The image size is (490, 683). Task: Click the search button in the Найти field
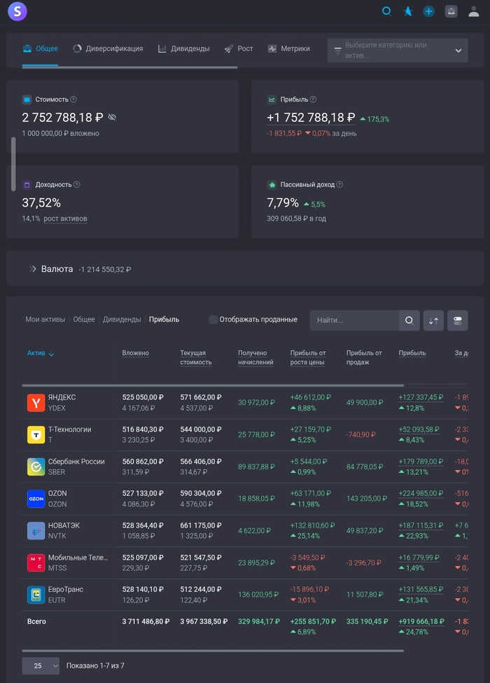pyautogui.click(x=409, y=320)
